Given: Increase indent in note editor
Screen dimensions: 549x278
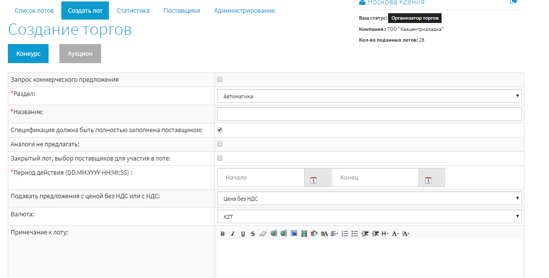Looking at the screenshot, I should coord(375,233).
